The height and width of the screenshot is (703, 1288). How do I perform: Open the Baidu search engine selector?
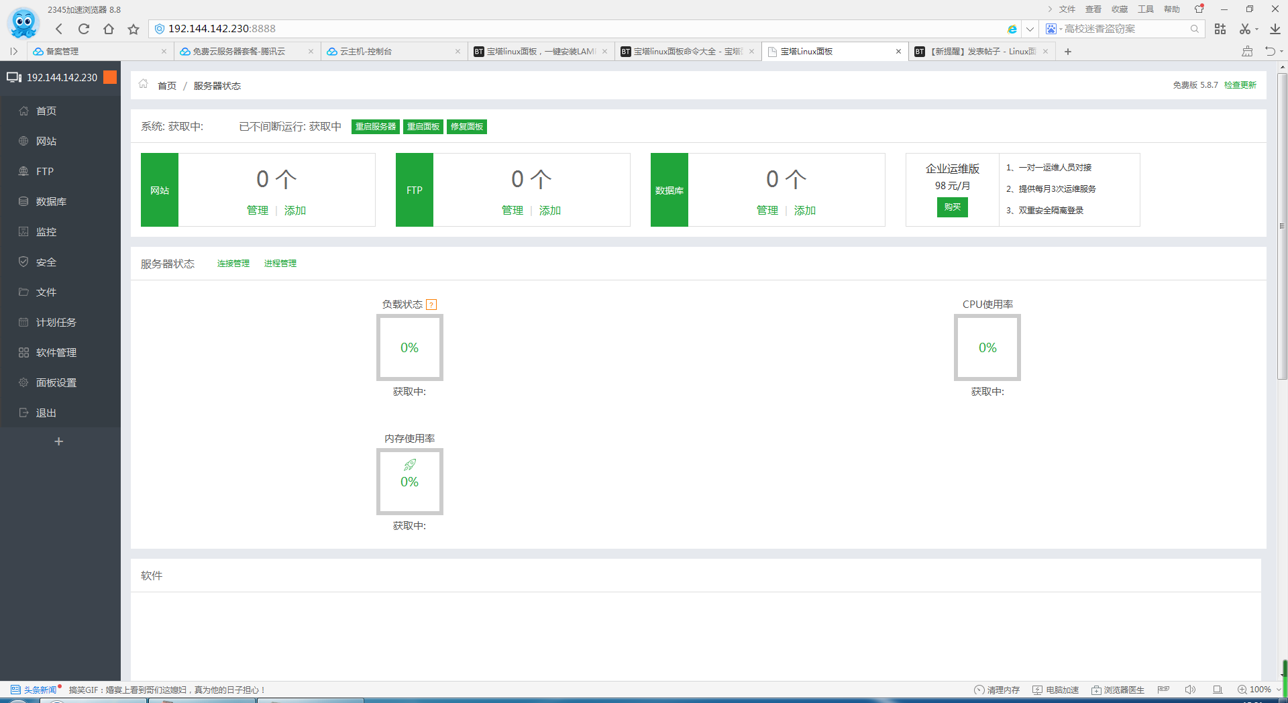[x=1053, y=29]
